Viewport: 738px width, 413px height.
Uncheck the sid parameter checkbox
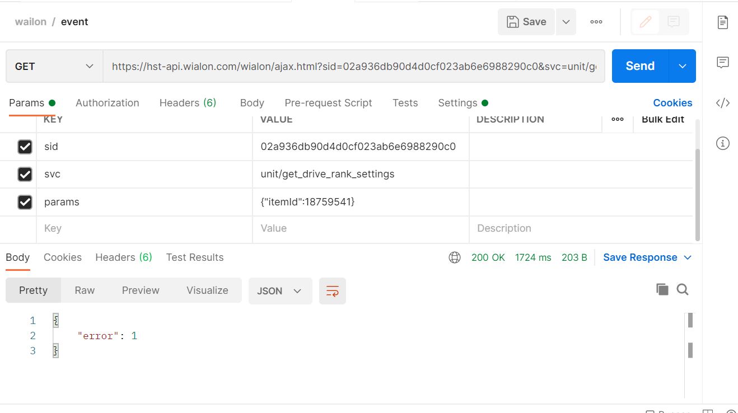pyautogui.click(x=25, y=147)
